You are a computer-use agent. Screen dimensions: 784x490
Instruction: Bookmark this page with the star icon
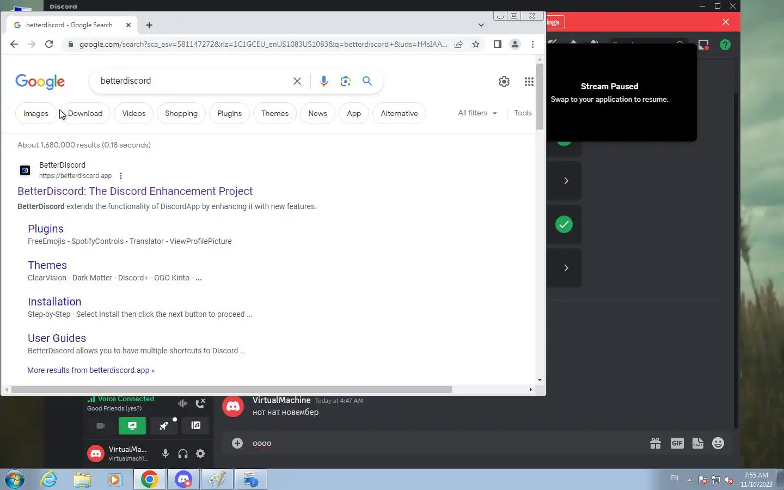(x=476, y=44)
